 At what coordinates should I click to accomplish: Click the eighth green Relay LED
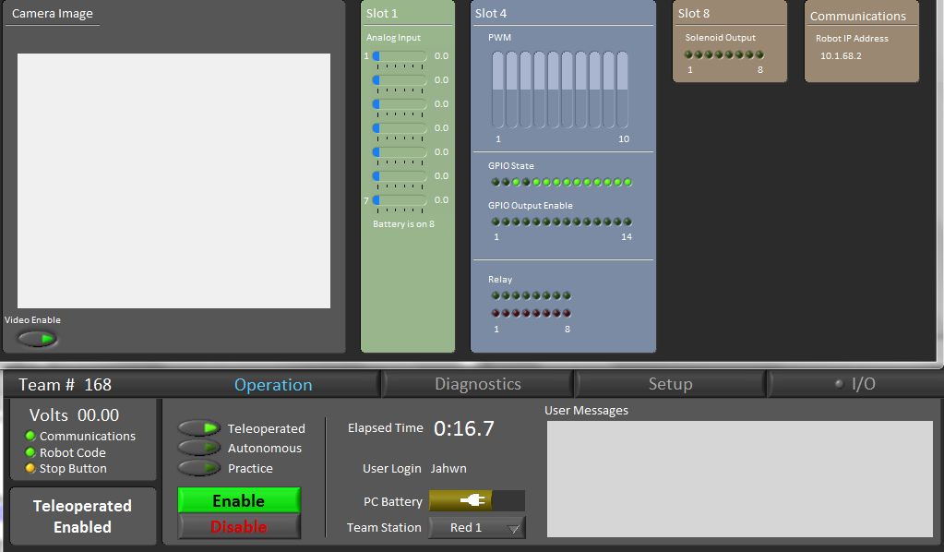click(567, 295)
